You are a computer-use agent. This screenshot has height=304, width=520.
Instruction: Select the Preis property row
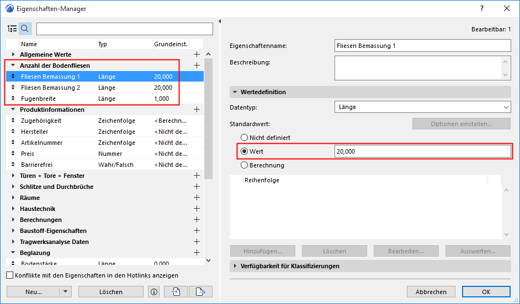point(105,154)
